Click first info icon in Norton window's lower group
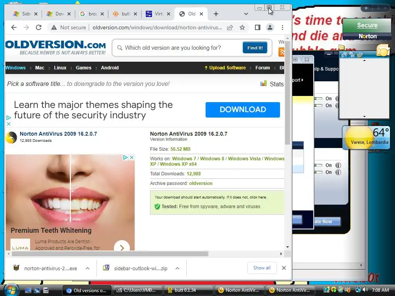395x296 pixels. pyautogui.click(x=338, y=165)
